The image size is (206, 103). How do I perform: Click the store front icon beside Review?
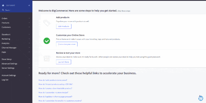[x=47, y=59]
